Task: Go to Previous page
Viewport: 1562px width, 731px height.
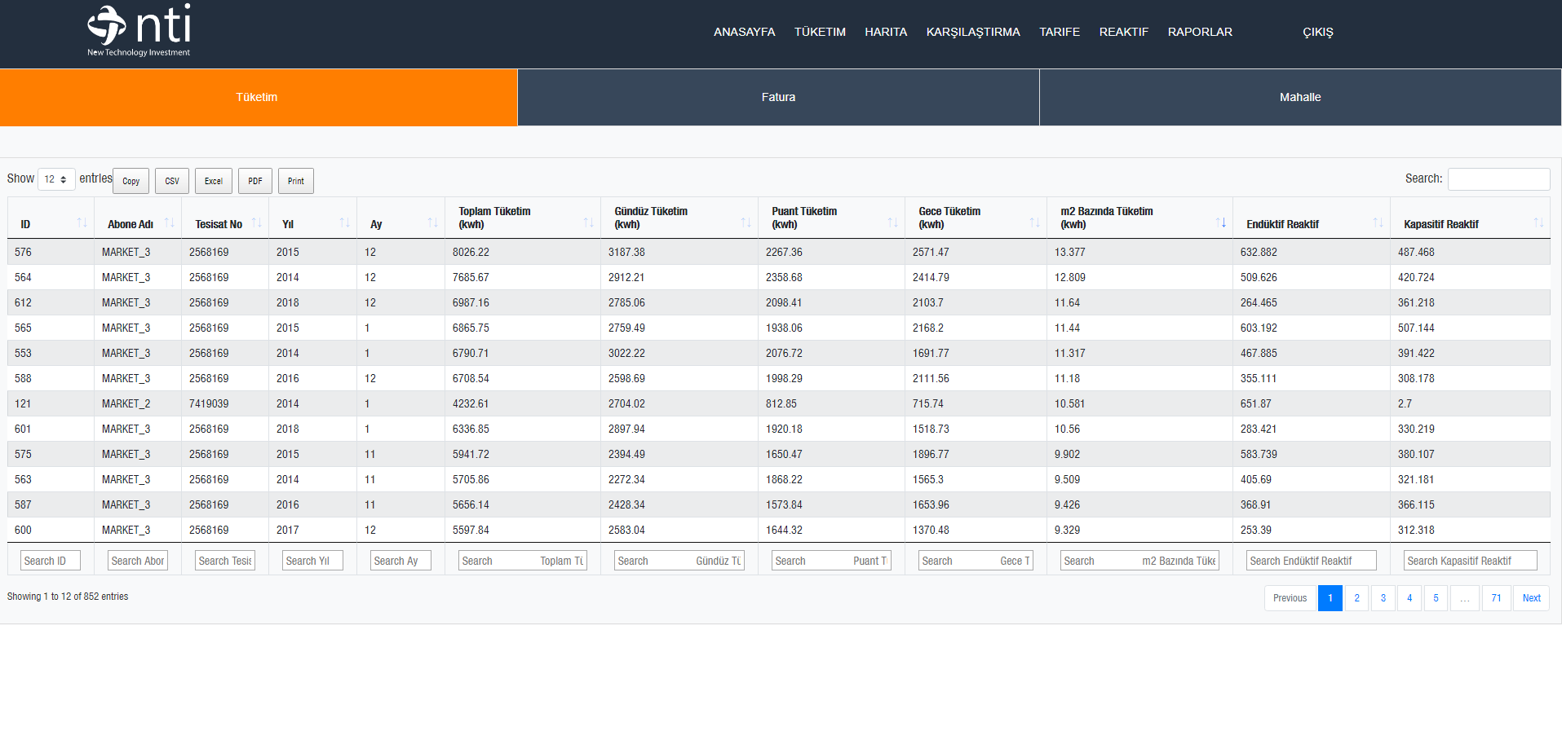Action: tap(1290, 598)
